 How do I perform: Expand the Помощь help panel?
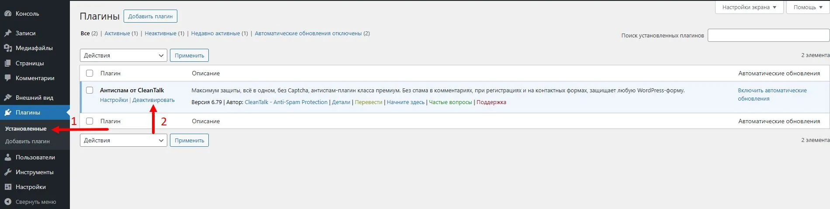click(808, 7)
